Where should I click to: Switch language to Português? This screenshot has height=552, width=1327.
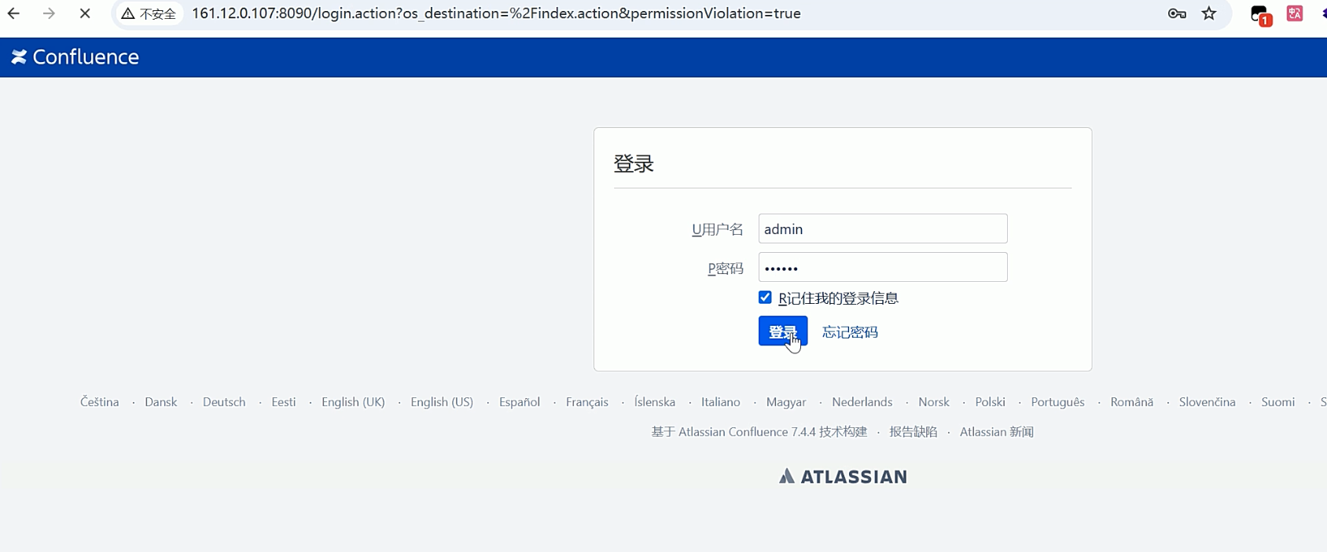tap(1057, 401)
